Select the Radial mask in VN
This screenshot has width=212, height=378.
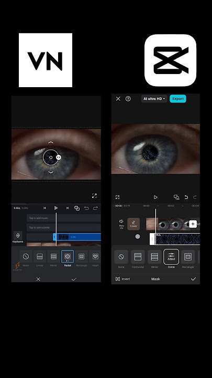[68, 258]
